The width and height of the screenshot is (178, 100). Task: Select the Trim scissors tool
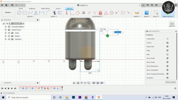click(55, 13)
